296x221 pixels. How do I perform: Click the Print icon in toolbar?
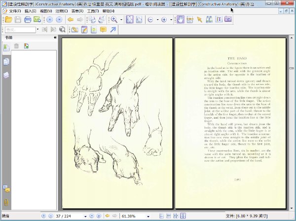click(x=28, y=19)
